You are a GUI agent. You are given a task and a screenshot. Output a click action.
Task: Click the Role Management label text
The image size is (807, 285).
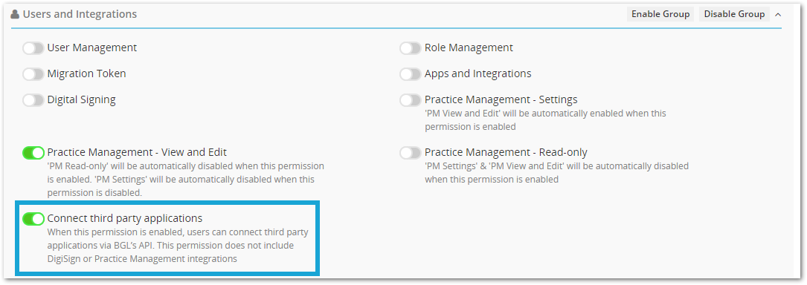point(469,47)
